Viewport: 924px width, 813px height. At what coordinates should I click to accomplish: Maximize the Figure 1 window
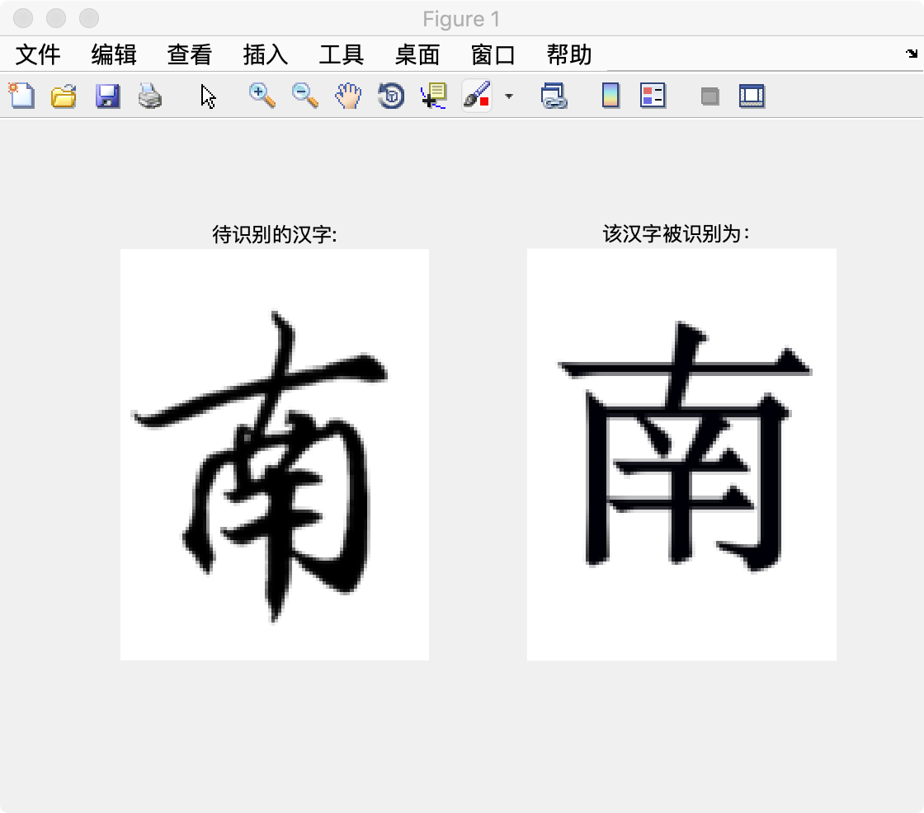(89, 18)
